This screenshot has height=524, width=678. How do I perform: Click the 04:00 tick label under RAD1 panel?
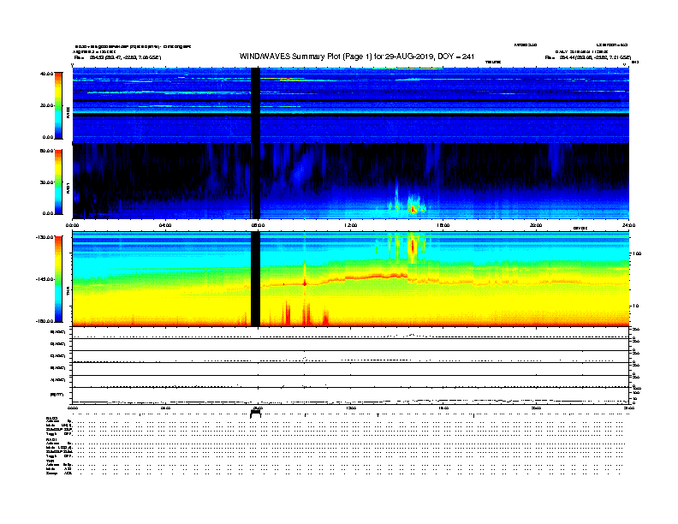click(165, 225)
